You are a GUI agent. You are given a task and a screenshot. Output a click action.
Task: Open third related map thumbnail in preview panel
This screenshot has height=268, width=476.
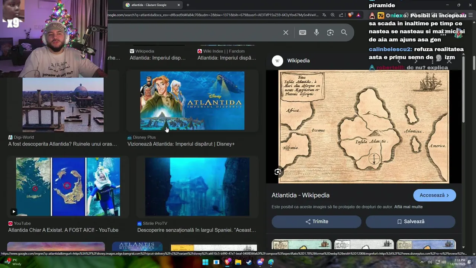[x=426, y=245]
